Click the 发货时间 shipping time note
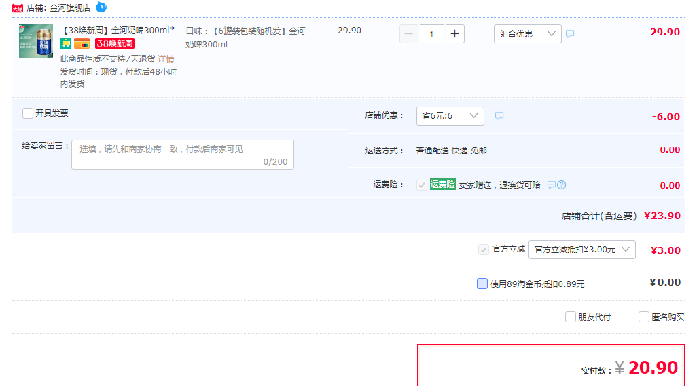This screenshot has width=699, height=386. [119, 77]
